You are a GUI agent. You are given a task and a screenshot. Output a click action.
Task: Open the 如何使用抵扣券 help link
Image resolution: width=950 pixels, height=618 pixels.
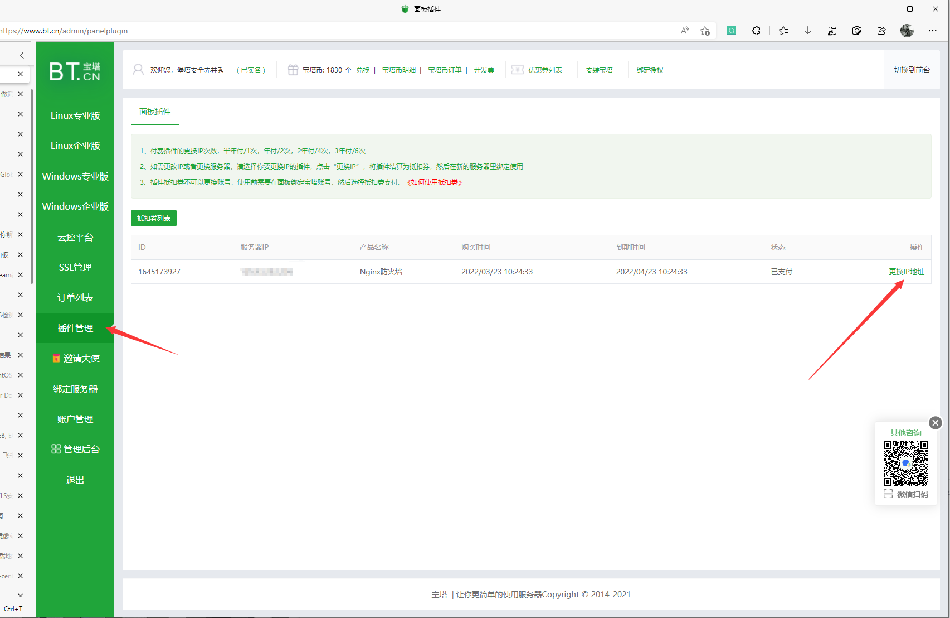coord(435,182)
